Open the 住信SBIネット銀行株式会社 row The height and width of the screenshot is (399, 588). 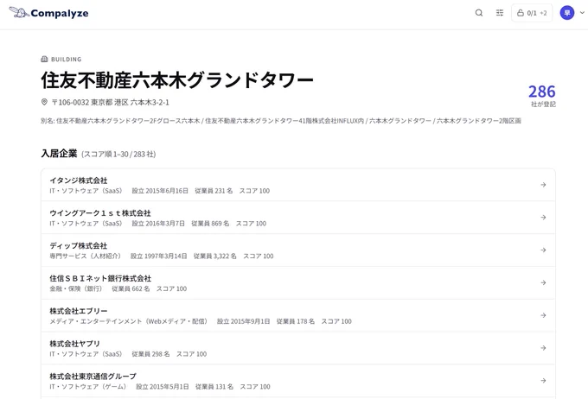pyautogui.click(x=298, y=282)
